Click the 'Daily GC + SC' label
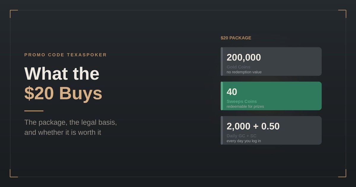 click(241, 136)
